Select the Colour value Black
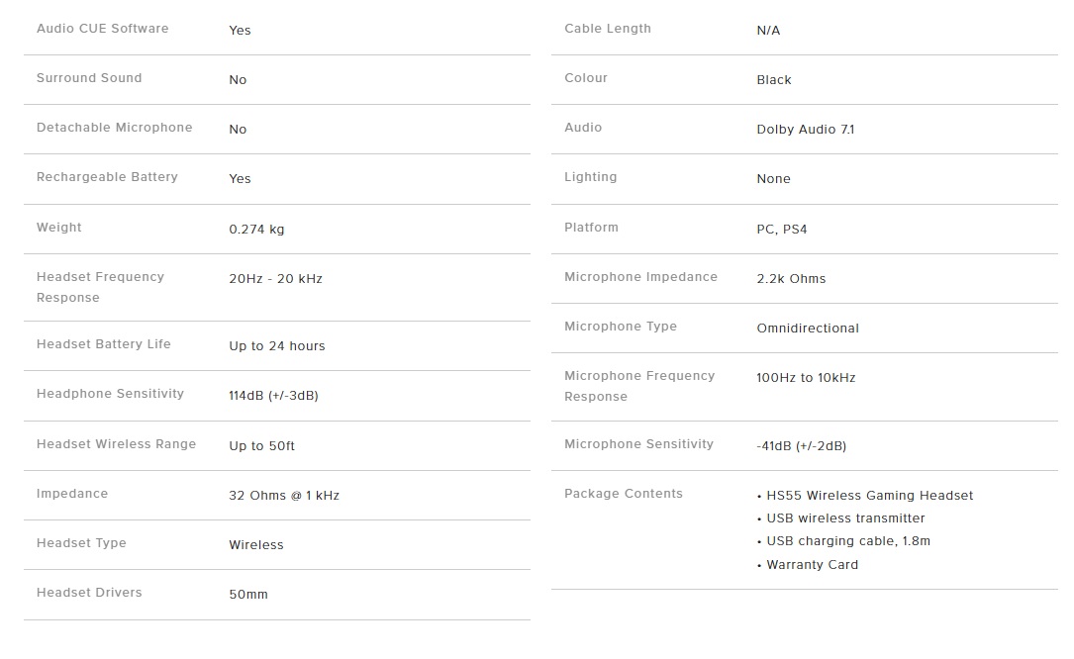The height and width of the screenshot is (659, 1074). (773, 79)
